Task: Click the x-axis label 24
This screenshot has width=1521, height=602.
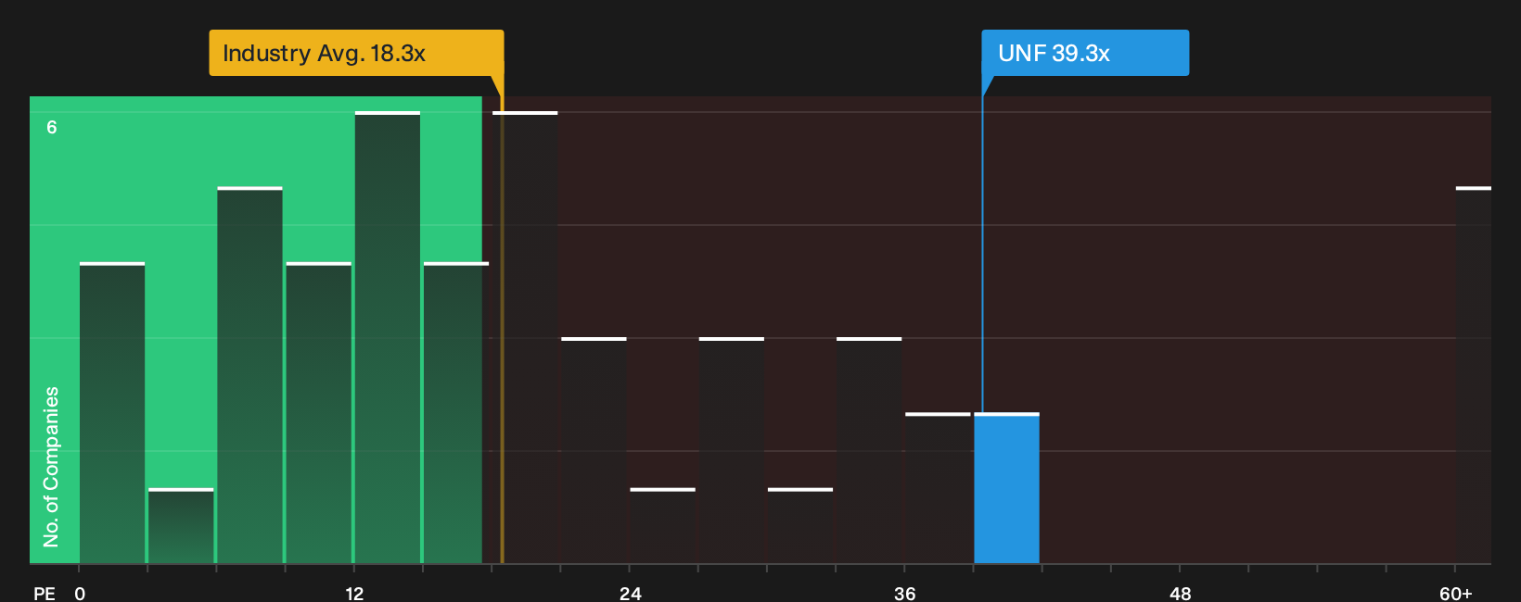Action: pyautogui.click(x=631, y=594)
